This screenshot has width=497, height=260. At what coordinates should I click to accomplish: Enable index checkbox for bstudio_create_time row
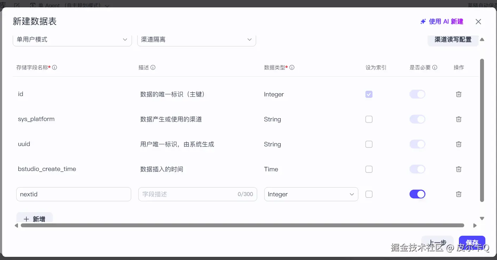(369, 169)
